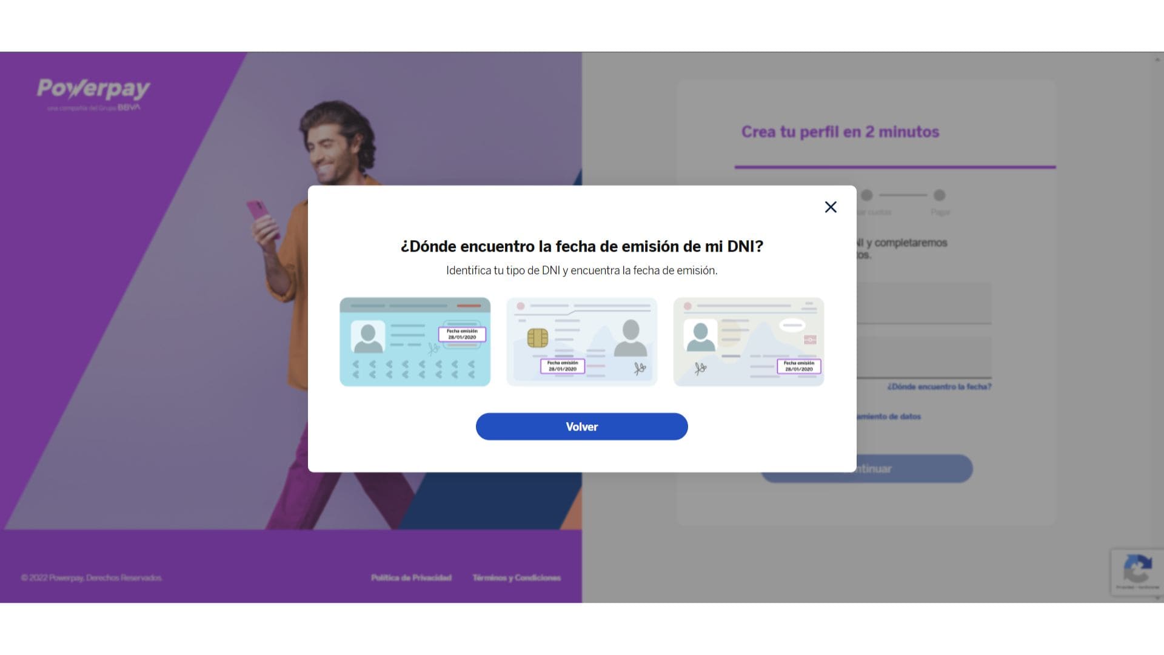Click the photo avatar on blue DNI card
Screen dimensions: 1164x655
coord(368,337)
